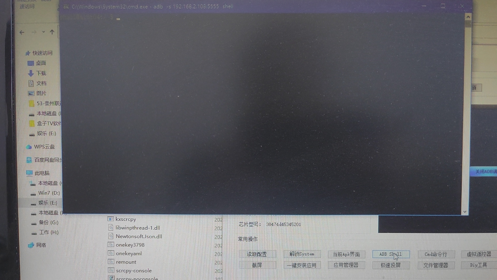497x280 pixels.
Task: Click the up-directory arrow in Explorer
Action: [52, 32]
